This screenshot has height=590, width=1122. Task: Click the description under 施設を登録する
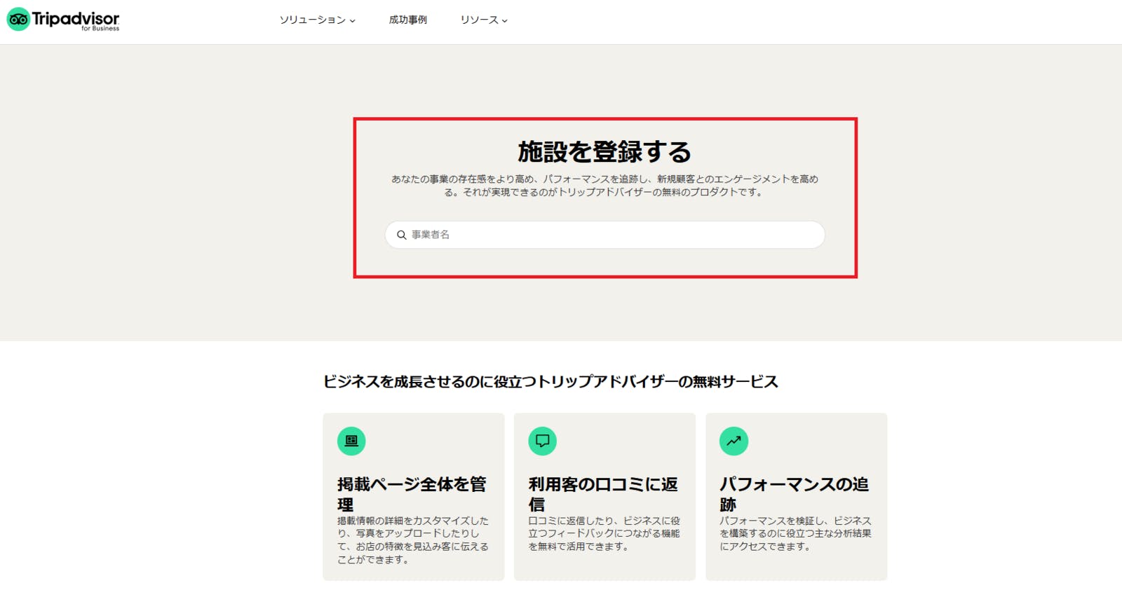(x=604, y=186)
